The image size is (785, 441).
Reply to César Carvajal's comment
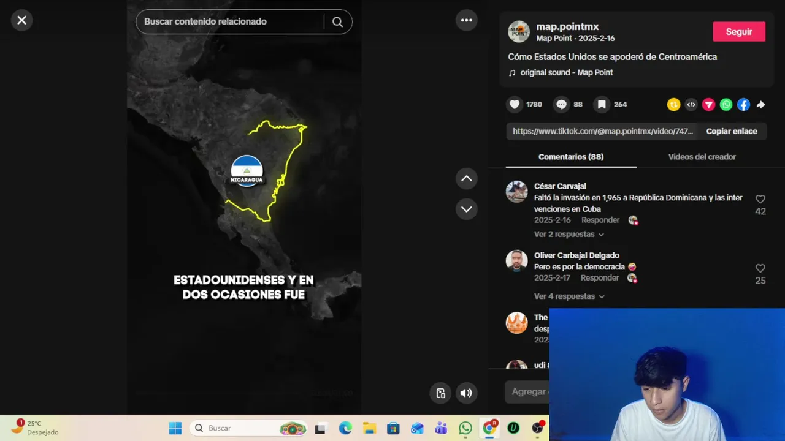click(x=600, y=220)
